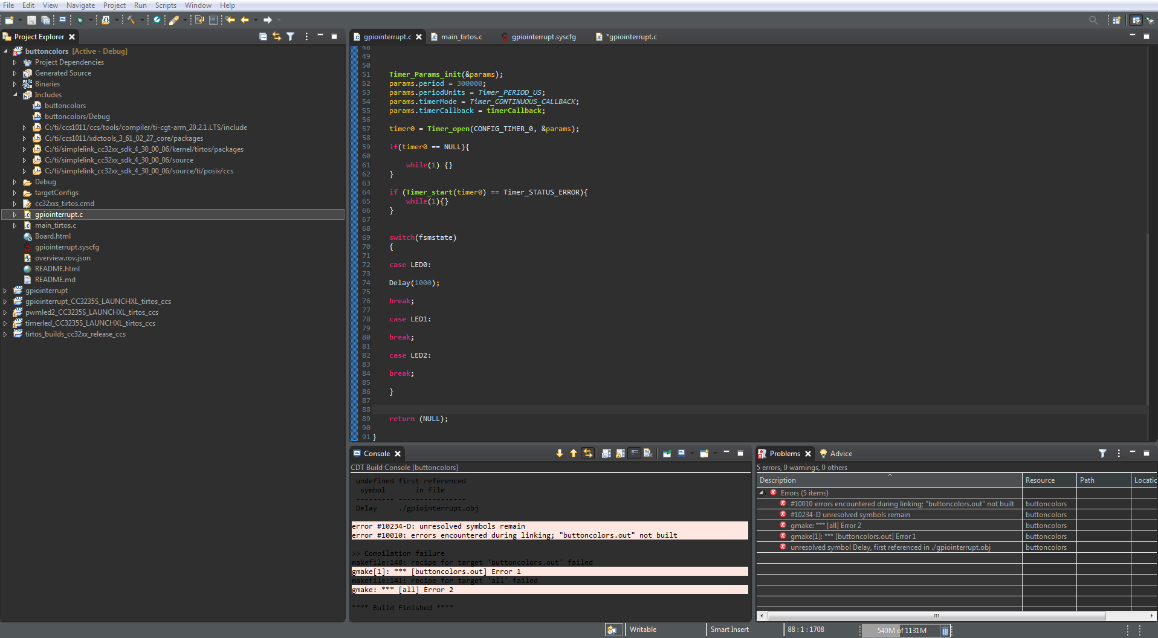Click the heap memory usage bar
The width and height of the screenshot is (1158, 638).
pyautogui.click(x=901, y=631)
